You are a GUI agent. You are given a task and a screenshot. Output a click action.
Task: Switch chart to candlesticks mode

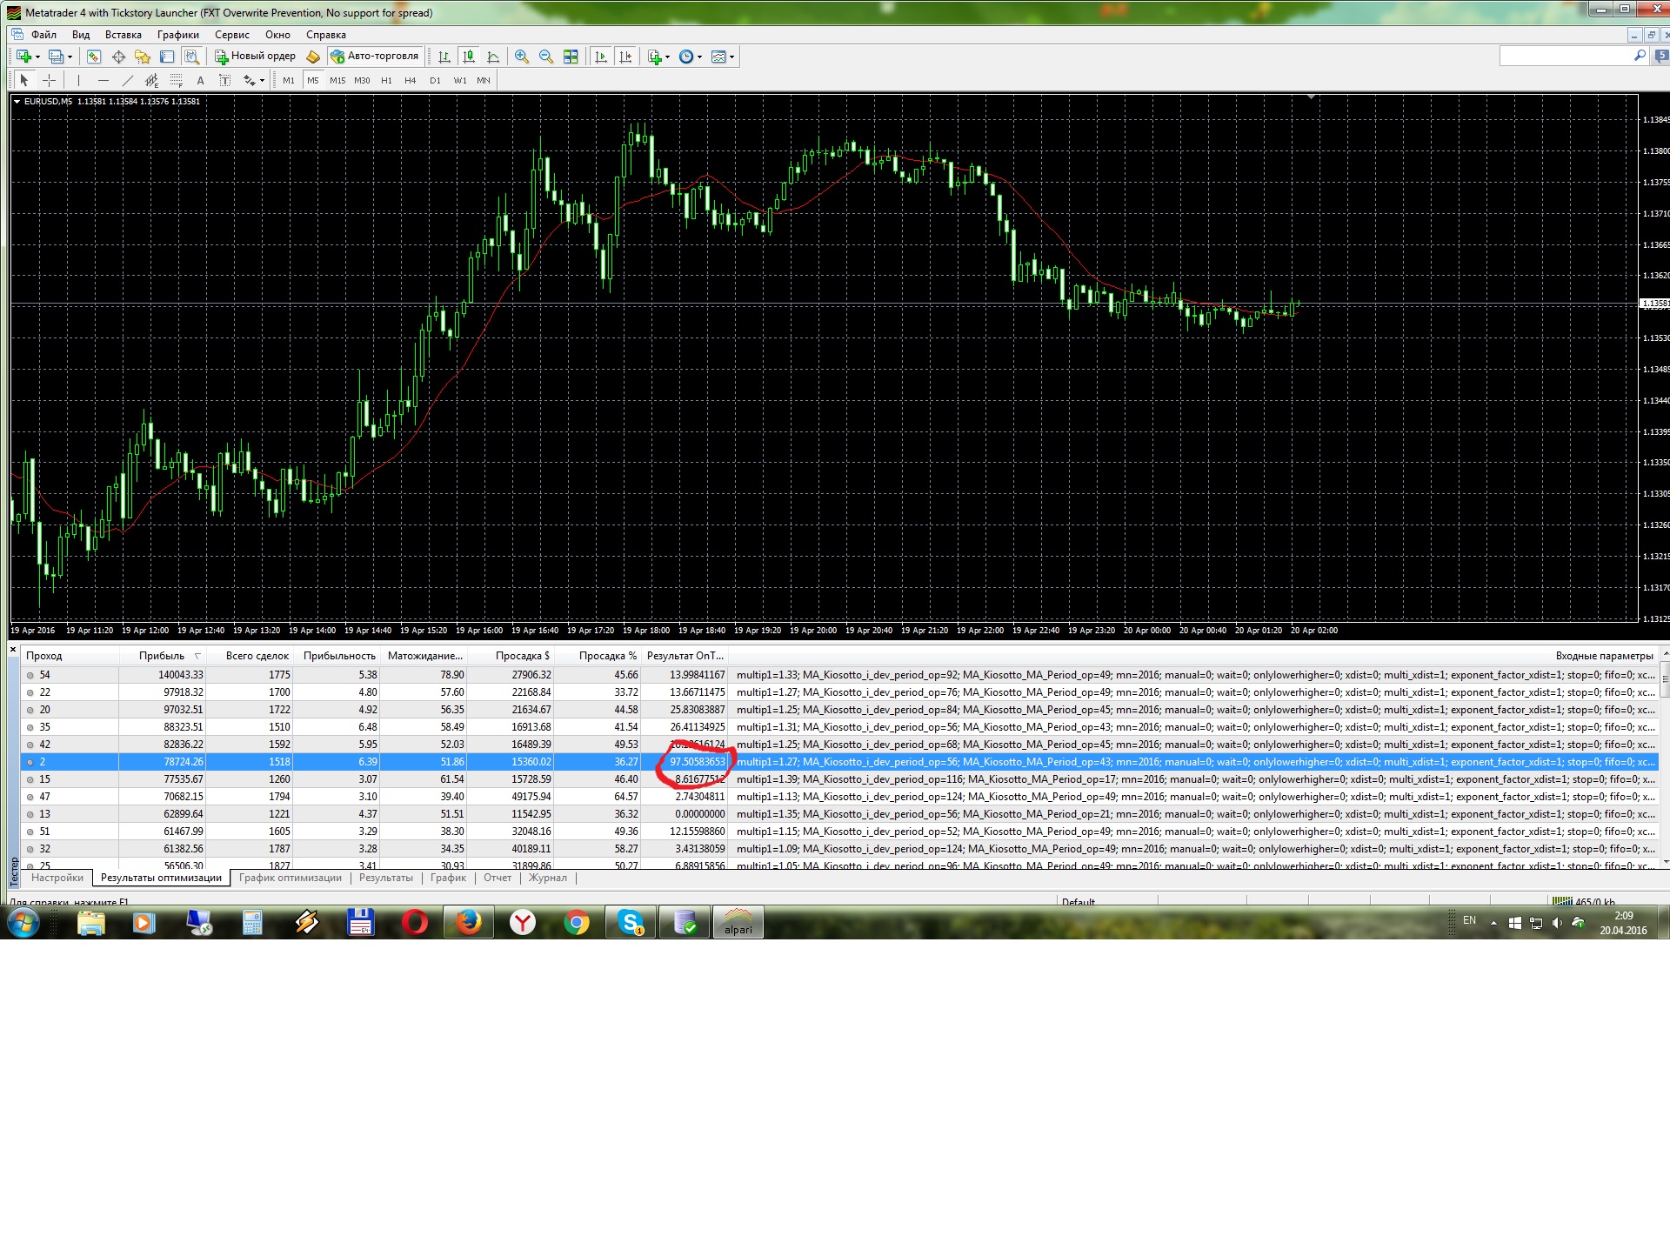(469, 57)
